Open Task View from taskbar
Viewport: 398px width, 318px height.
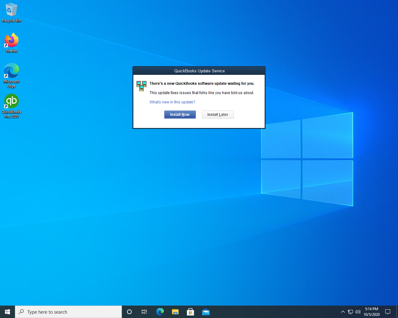pos(144,311)
